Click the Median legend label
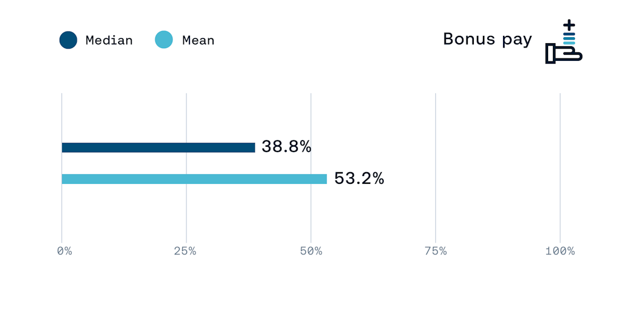 tap(109, 41)
